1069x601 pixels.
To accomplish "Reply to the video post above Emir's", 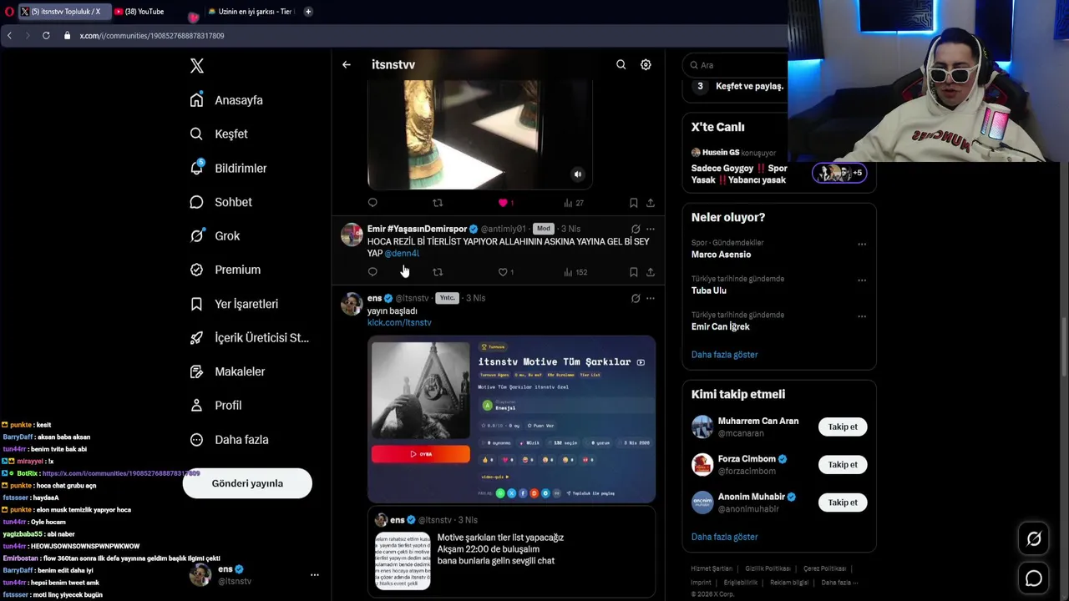I will tap(372, 203).
